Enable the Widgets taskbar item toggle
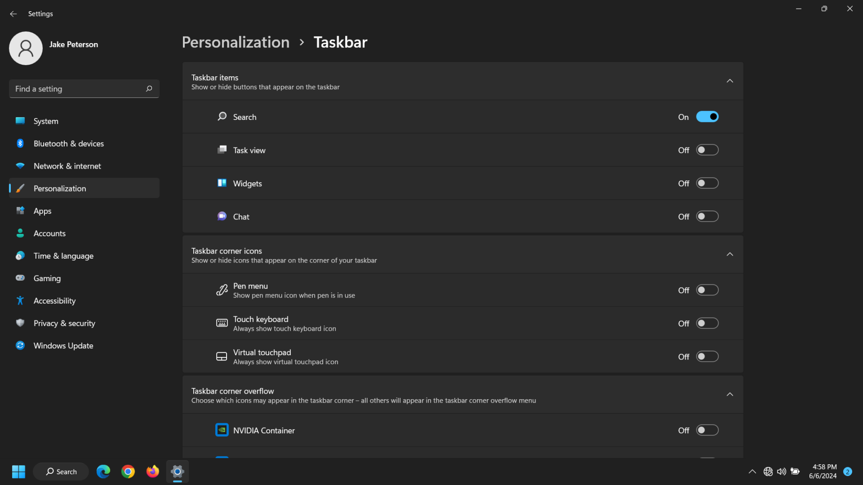Viewport: 863px width, 485px height. [707, 183]
